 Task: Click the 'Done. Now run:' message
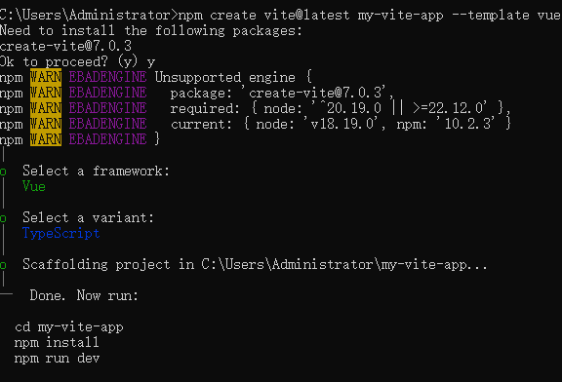[84, 295]
